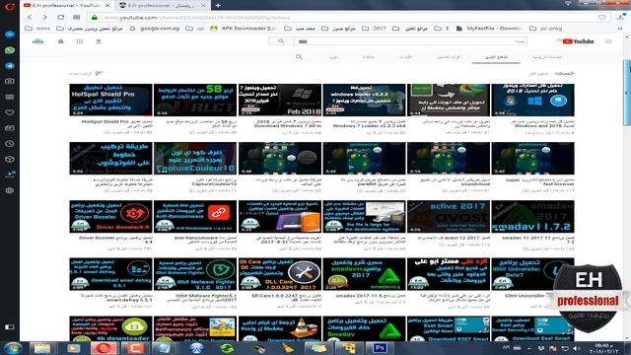Add page to bookmarks with heart icon
Image resolution: width=631 pixels, height=355 pixels.
[602, 18]
